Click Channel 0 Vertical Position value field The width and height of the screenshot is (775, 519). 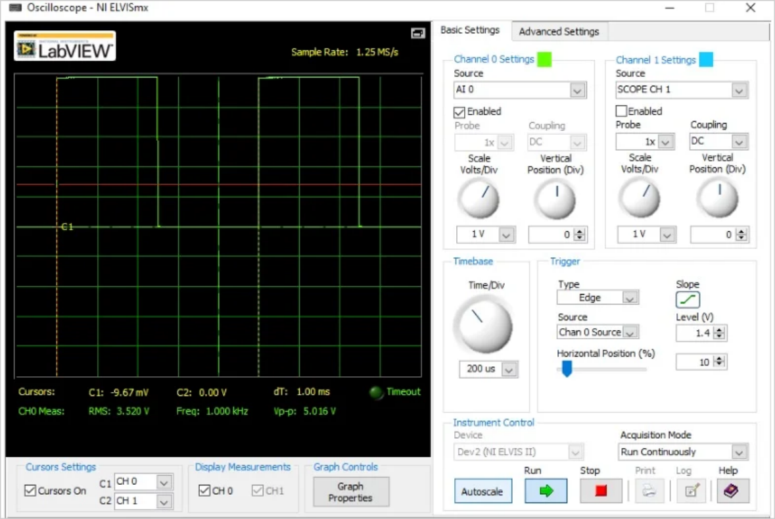coord(551,235)
